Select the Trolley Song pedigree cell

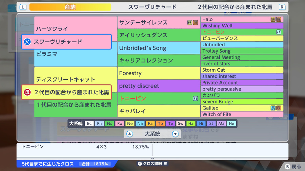click(x=242, y=51)
